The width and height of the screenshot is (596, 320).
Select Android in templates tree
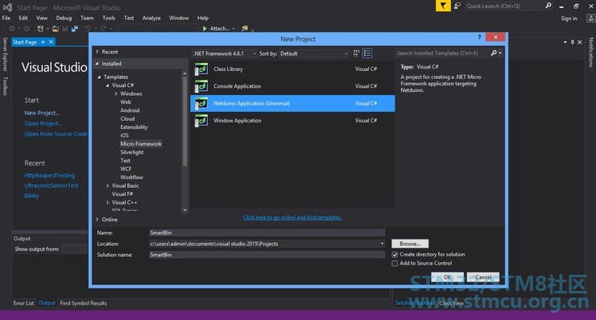[x=130, y=110]
